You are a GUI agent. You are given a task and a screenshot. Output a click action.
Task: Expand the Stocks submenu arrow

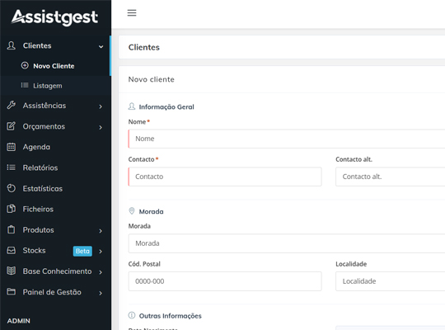click(101, 252)
